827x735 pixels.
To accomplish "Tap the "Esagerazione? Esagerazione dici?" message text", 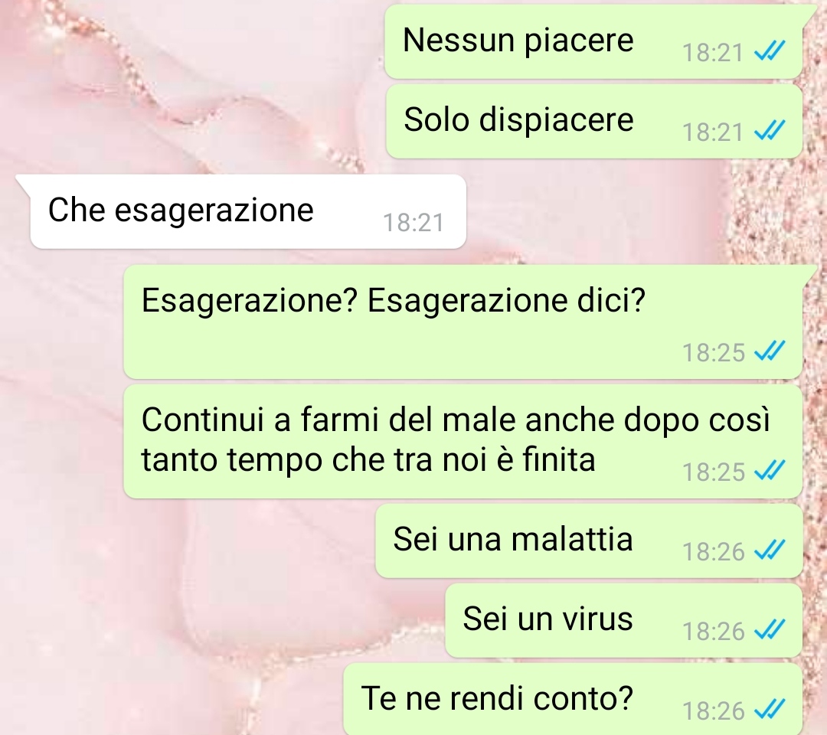I will 394,301.
